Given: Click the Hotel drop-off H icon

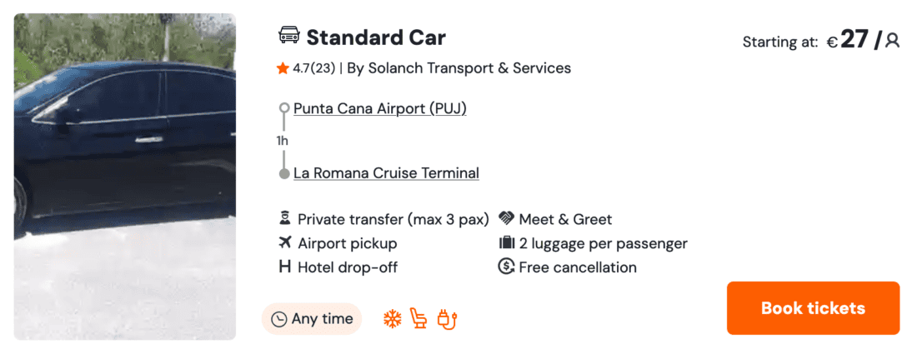Looking at the screenshot, I should coord(285,267).
